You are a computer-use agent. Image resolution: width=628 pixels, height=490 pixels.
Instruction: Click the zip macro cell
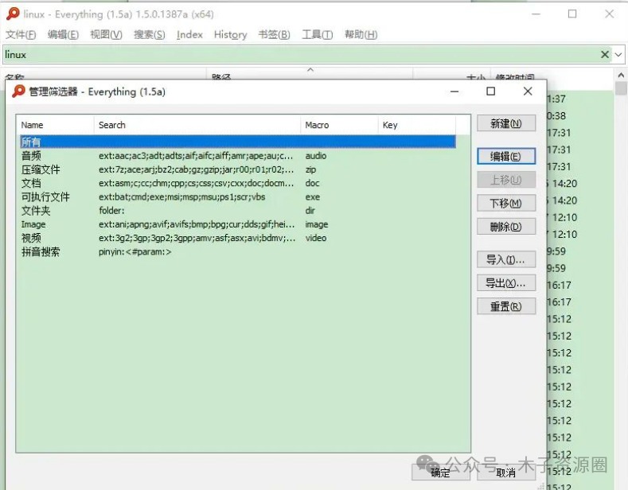(x=310, y=169)
